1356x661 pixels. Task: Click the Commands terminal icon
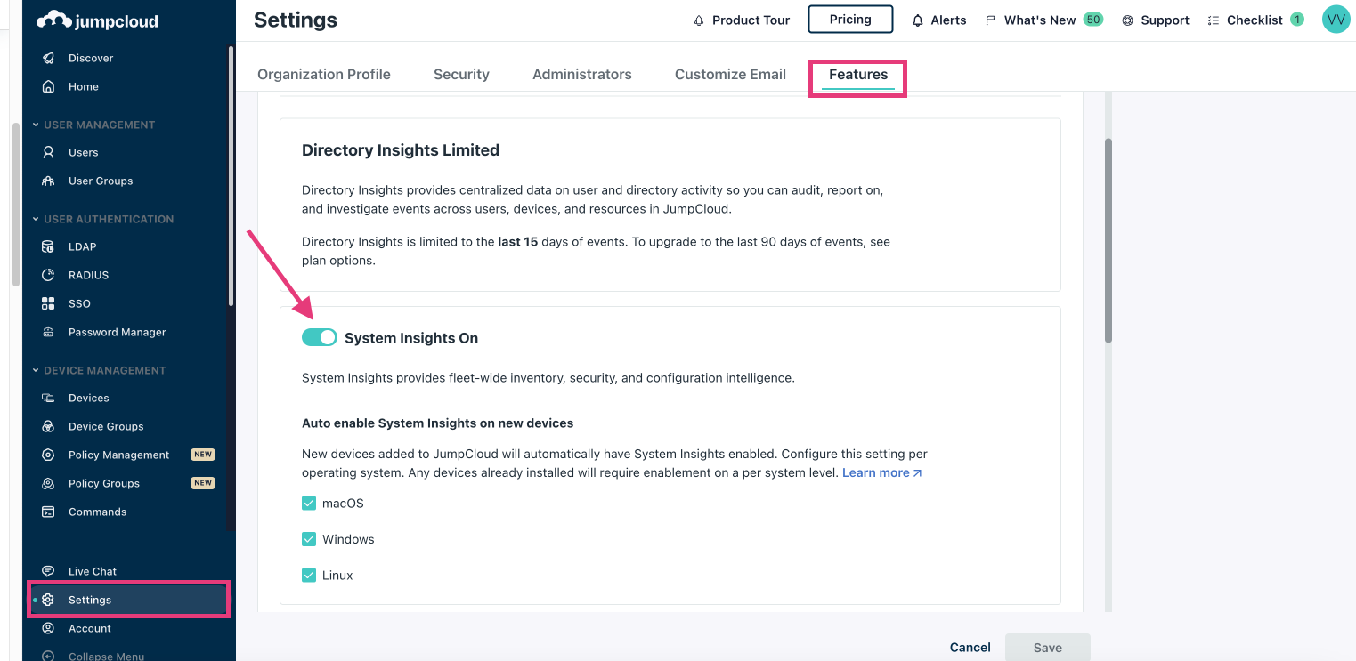pyautogui.click(x=49, y=512)
